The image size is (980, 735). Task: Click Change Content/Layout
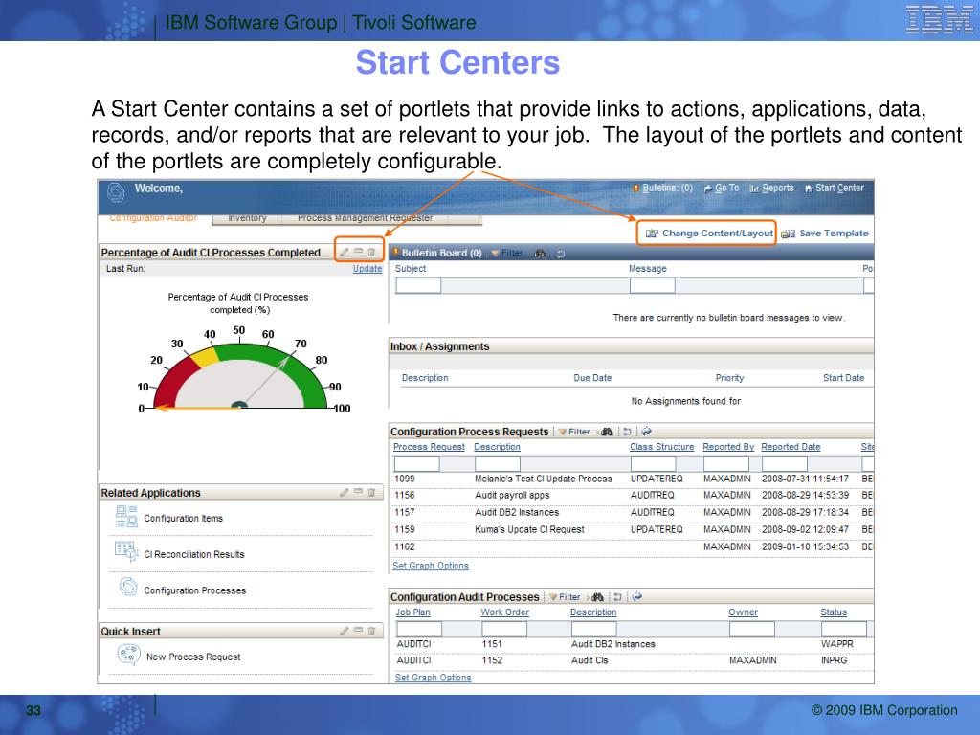tap(709, 234)
